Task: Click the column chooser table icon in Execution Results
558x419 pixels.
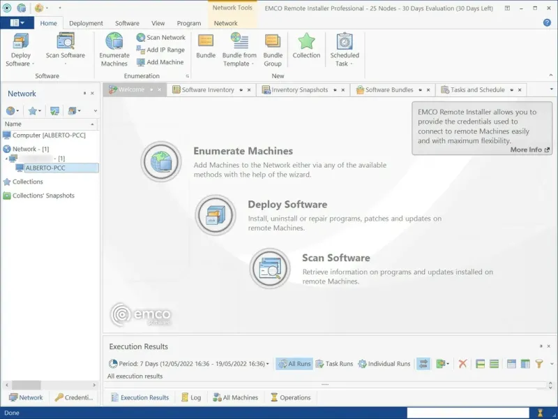Action: [x=525, y=364]
